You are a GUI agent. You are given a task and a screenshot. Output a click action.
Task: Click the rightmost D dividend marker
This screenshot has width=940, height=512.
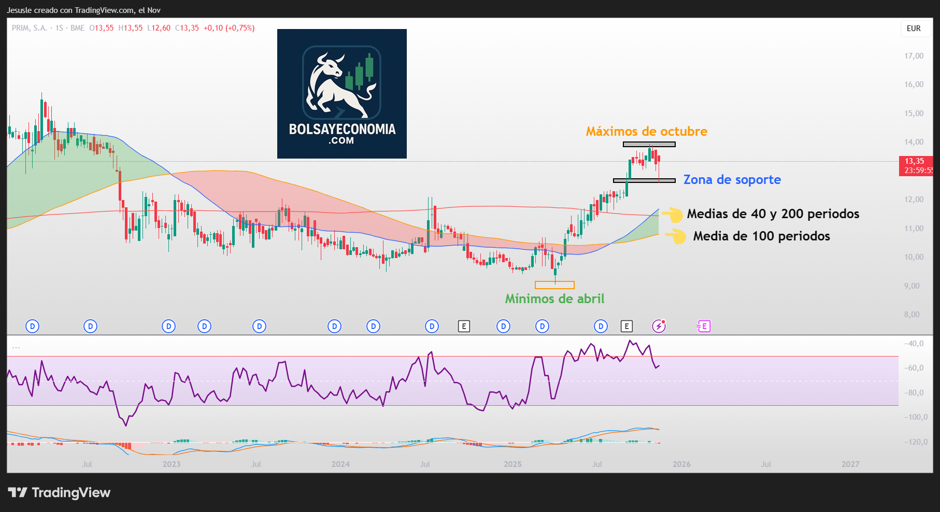(601, 326)
